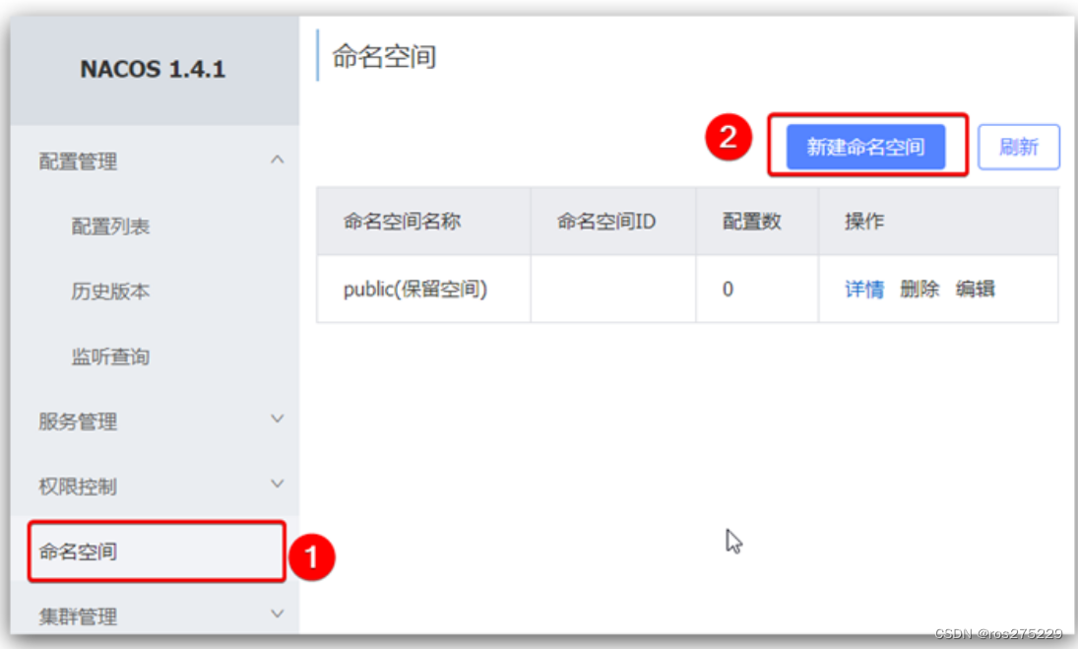Click 编辑 in the public row

coord(975,289)
